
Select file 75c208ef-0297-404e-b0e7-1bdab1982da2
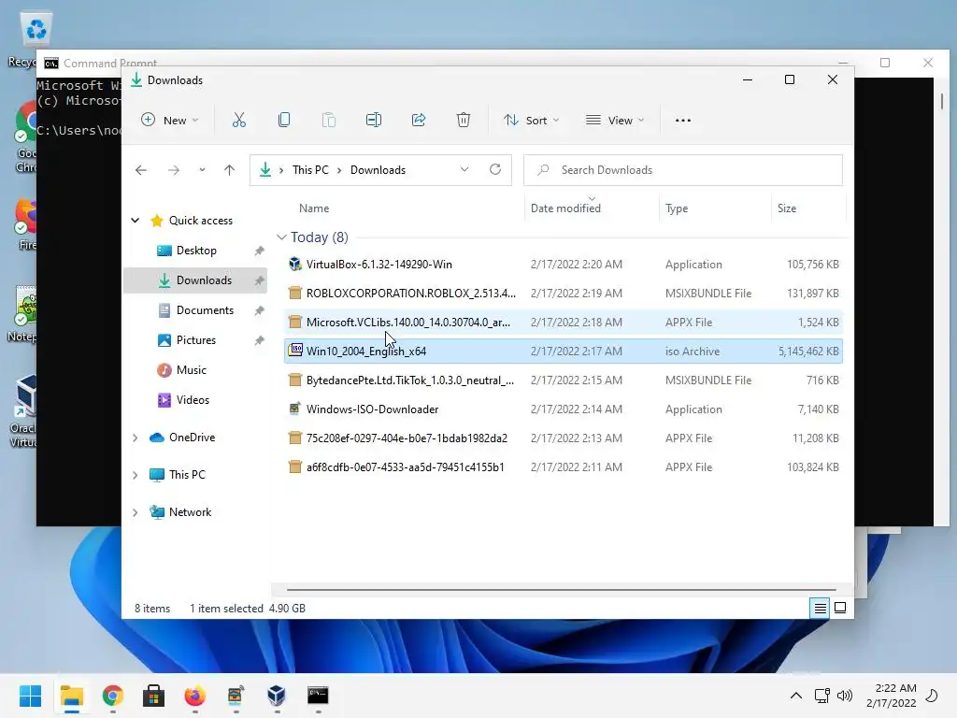tap(407, 438)
